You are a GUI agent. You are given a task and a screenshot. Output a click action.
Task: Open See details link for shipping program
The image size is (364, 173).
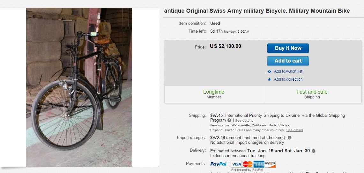click(x=244, y=121)
